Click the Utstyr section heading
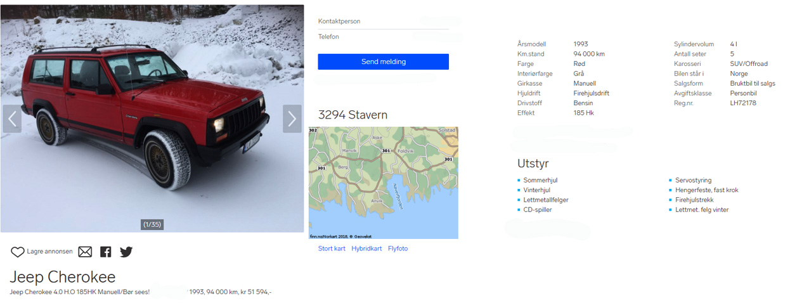The image size is (809, 303). tap(533, 164)
